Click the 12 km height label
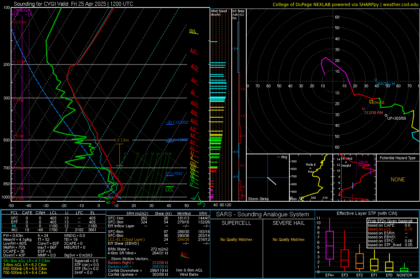Viewport: 420px width, 279px height. pyautogui.click(x=21, y=61)
